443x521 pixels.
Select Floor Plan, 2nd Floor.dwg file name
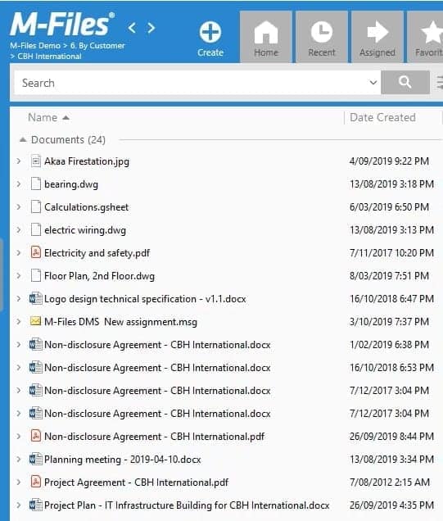point(99,276)
